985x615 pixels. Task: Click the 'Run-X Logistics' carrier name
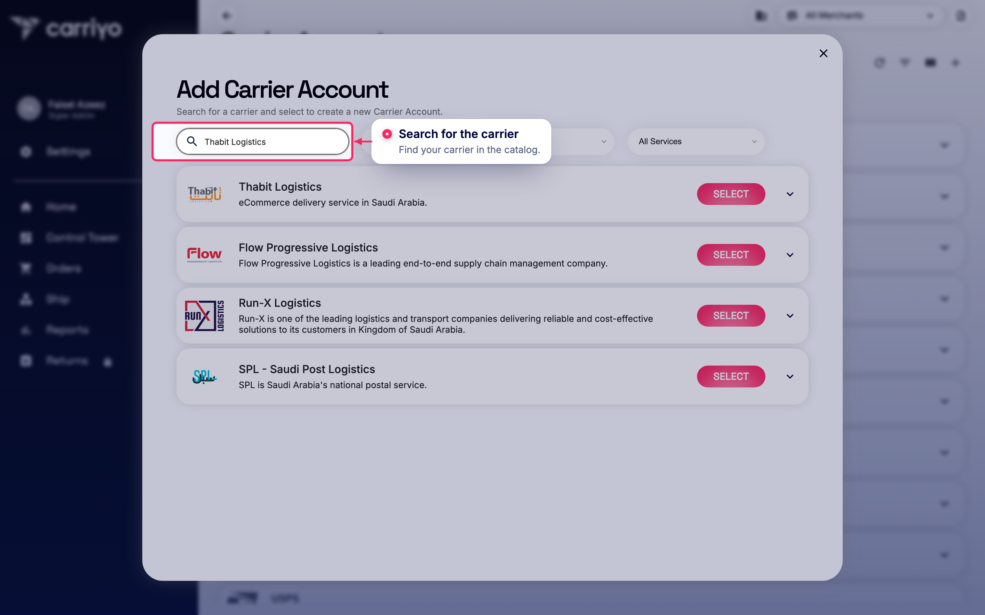(x=280, y=303)
